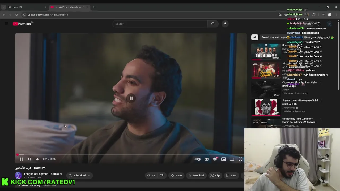
Task: Open the player settings gear
Action: 215,159
